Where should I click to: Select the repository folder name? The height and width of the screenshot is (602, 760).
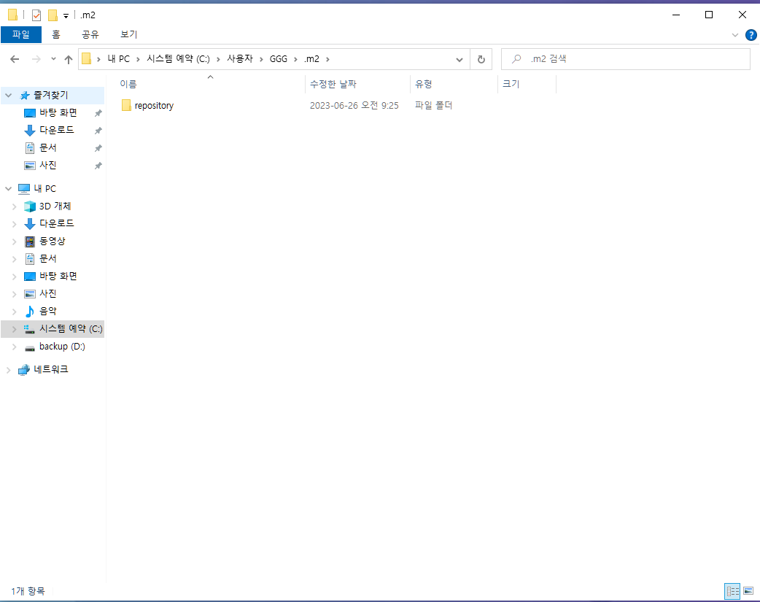(x=154, y=106)
